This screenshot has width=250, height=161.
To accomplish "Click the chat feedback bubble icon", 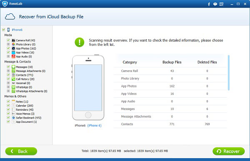I will (x=215, y=4).
